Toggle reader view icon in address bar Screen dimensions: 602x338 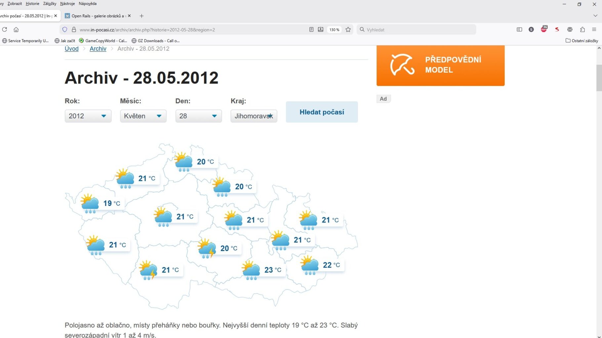311,29
